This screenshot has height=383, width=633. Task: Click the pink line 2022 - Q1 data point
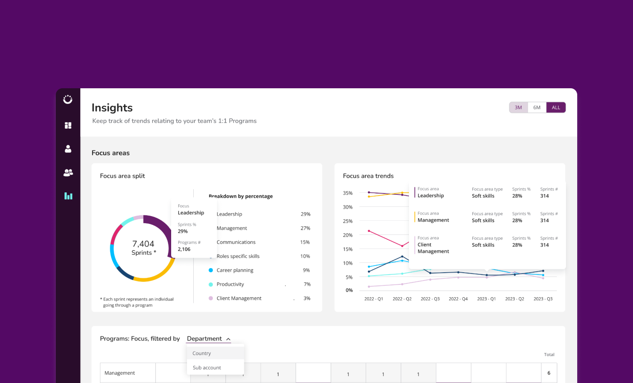coord(369,231)
